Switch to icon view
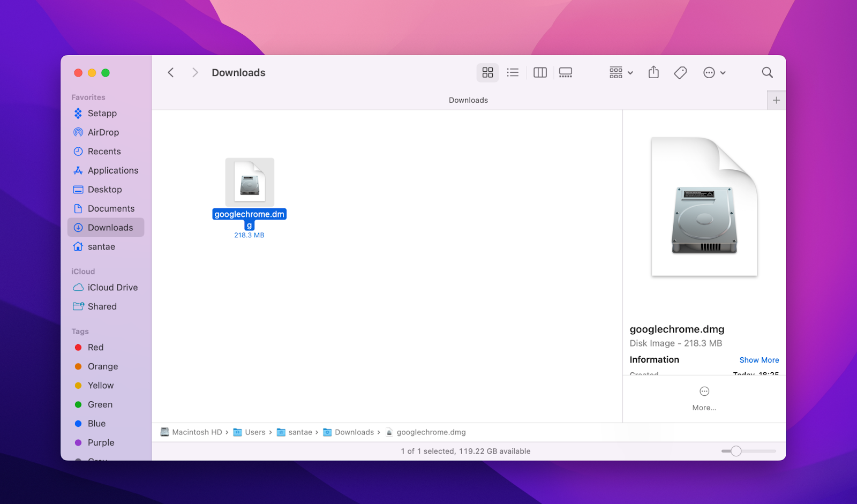The height and width of the screenshot is (504, 857). pyautogui.click(x=487, y=72)
